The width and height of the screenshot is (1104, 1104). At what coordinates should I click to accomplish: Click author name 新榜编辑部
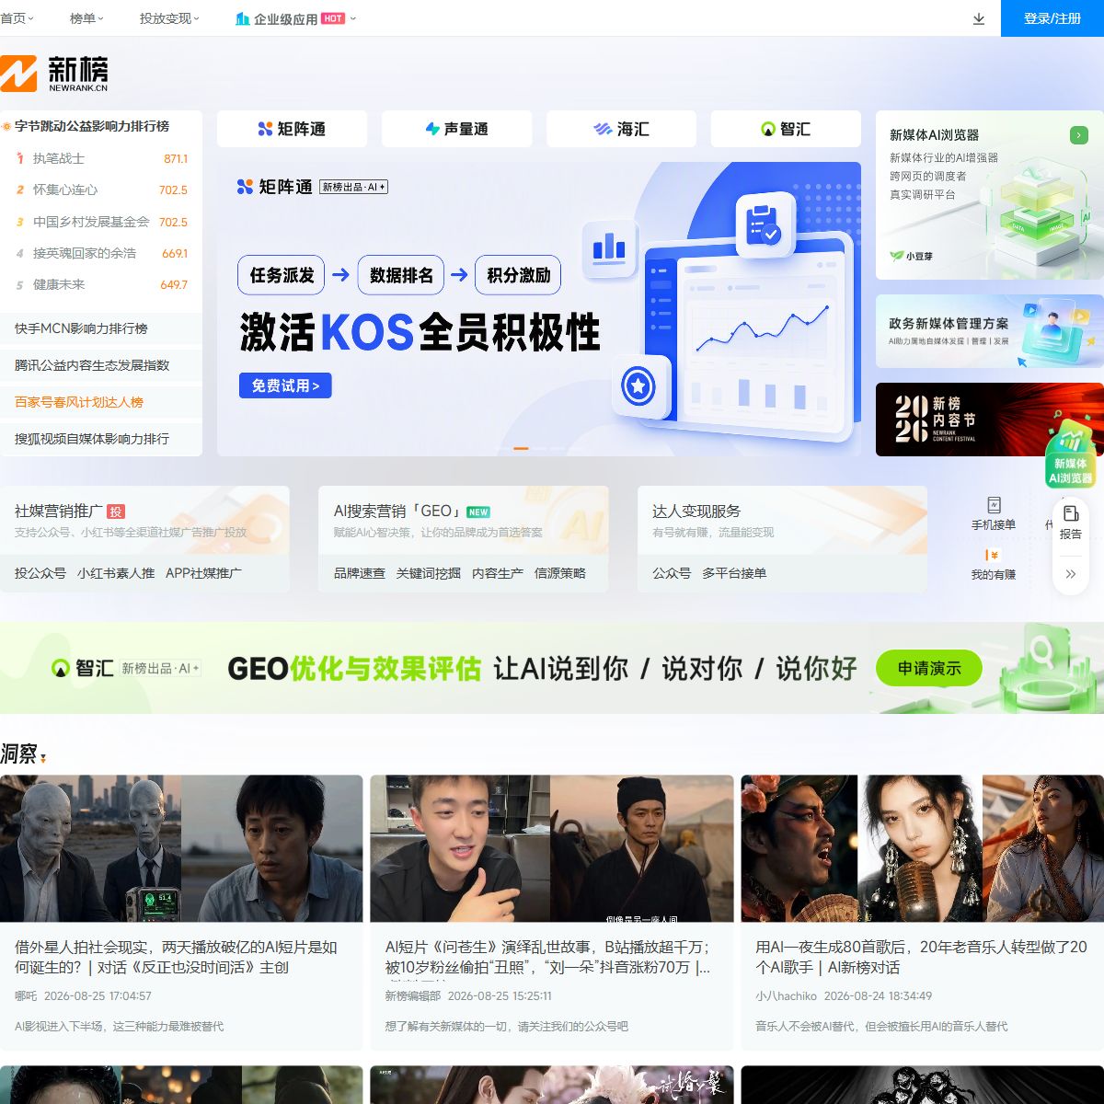point(413,995)
